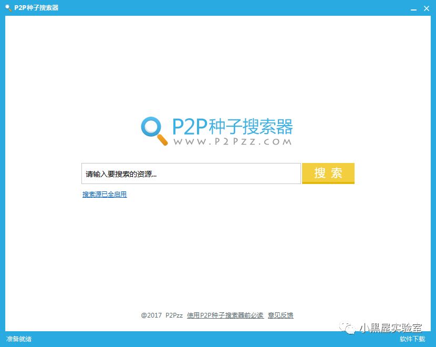436x347 pixels.
Task: Close the P2P种子搜索器 window
Action: coord(427,8)
